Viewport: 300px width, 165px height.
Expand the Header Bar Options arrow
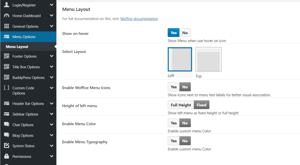point(52,104)
